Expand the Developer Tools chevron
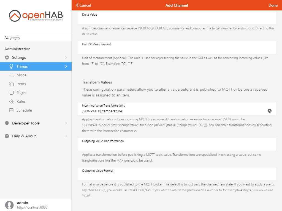 (66, 123)
